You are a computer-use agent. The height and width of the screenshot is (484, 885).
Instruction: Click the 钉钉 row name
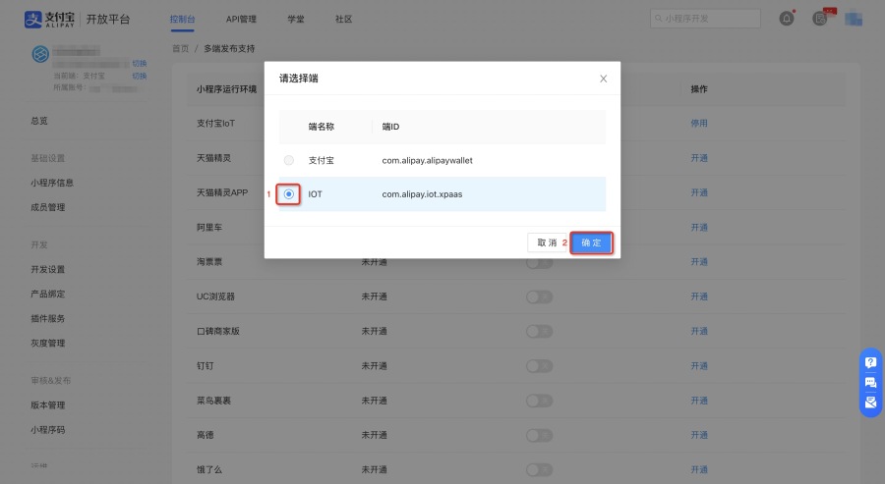(206, 365)
